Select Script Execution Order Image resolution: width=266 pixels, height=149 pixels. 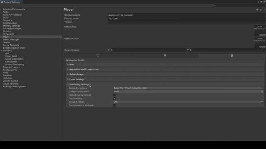click(x=14, y=48)
